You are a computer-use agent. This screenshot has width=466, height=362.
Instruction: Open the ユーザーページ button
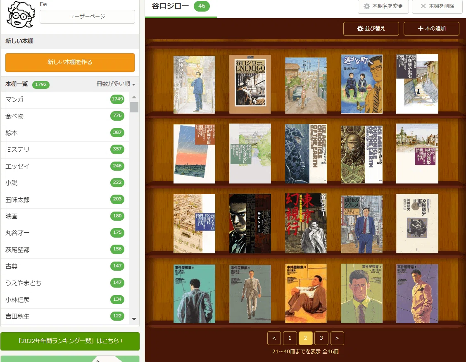(87, 17)
